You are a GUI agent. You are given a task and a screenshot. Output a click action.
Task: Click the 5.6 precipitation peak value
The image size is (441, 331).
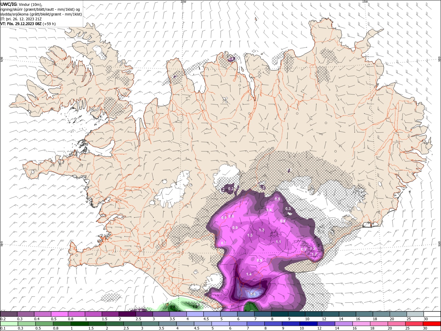(x=253, y=294)
